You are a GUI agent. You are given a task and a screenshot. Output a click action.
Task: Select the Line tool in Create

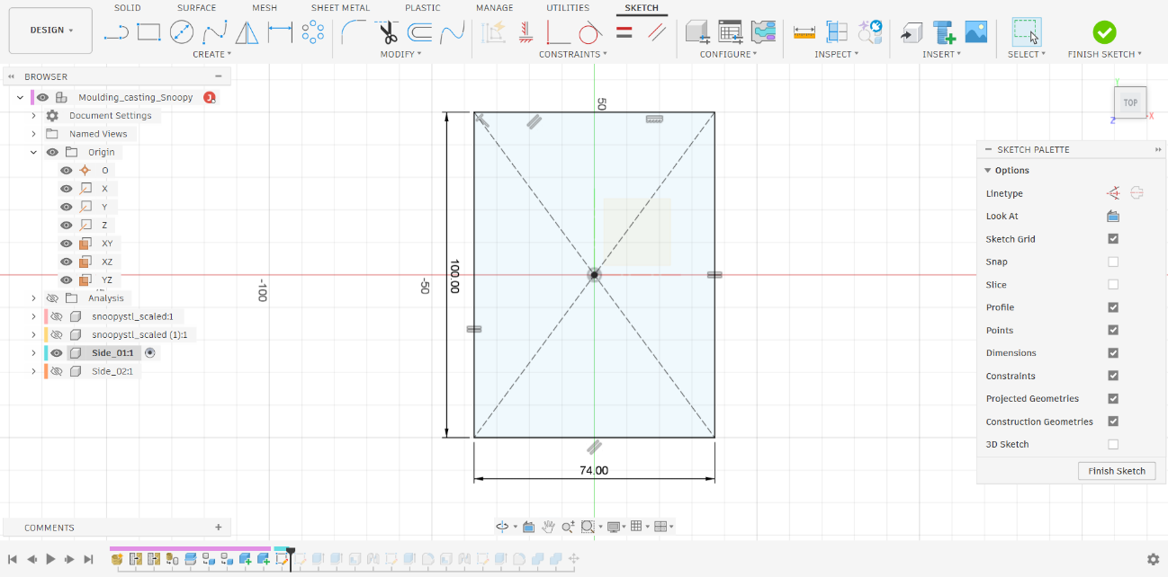(116, 33)
